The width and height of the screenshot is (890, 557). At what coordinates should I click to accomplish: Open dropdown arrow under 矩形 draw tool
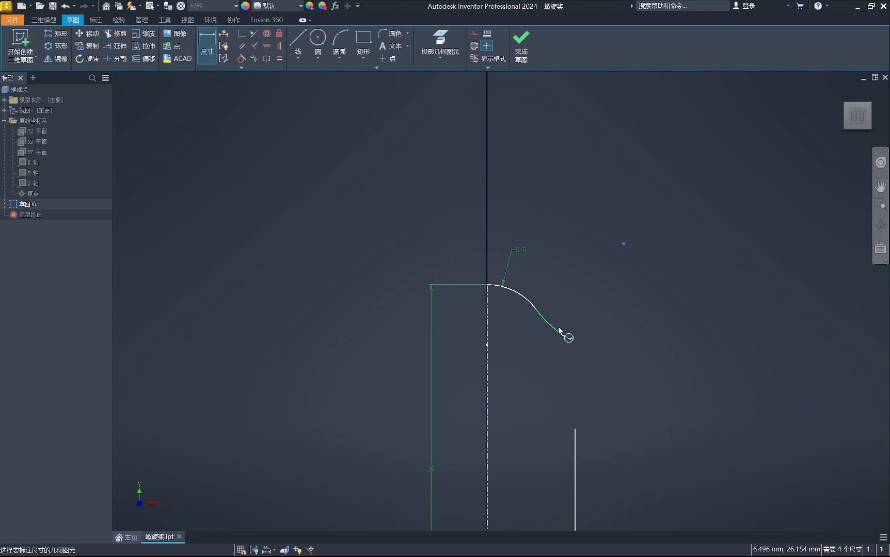point(363,58)
